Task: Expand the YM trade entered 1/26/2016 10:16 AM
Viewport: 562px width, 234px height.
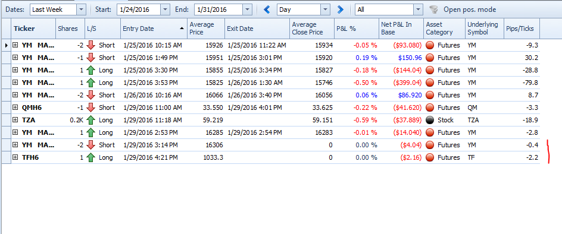Action: tap(15, 95)
